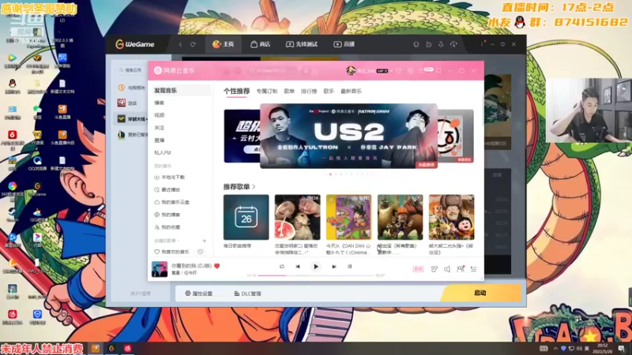The height and width of the screenshot is (355, 632).
Task: Switch to the 最新音乐 tab
Action: pos(351,92)
